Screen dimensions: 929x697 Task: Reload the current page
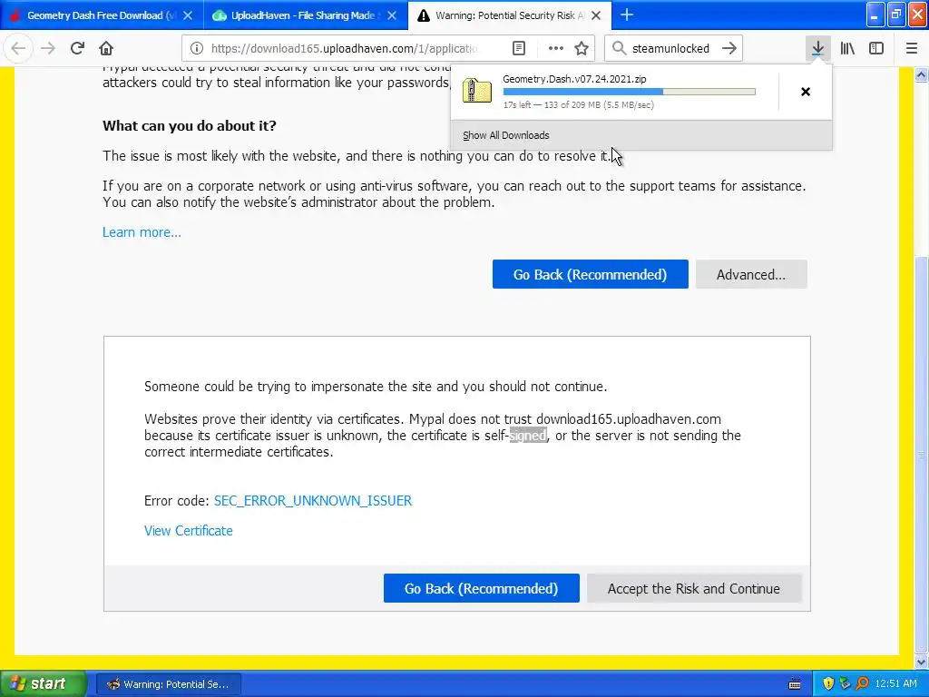(x=77, y=48)
